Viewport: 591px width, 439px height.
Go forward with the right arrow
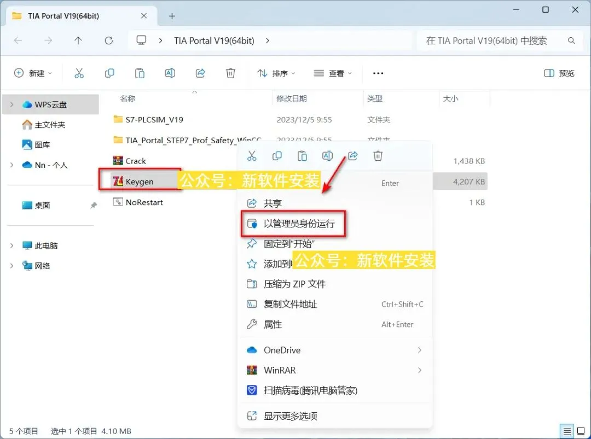pos(48,40)
